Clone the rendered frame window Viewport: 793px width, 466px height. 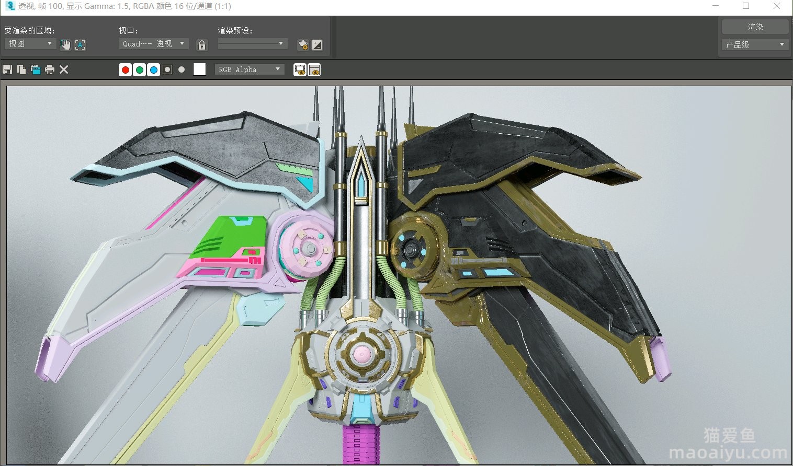(36, 69)
